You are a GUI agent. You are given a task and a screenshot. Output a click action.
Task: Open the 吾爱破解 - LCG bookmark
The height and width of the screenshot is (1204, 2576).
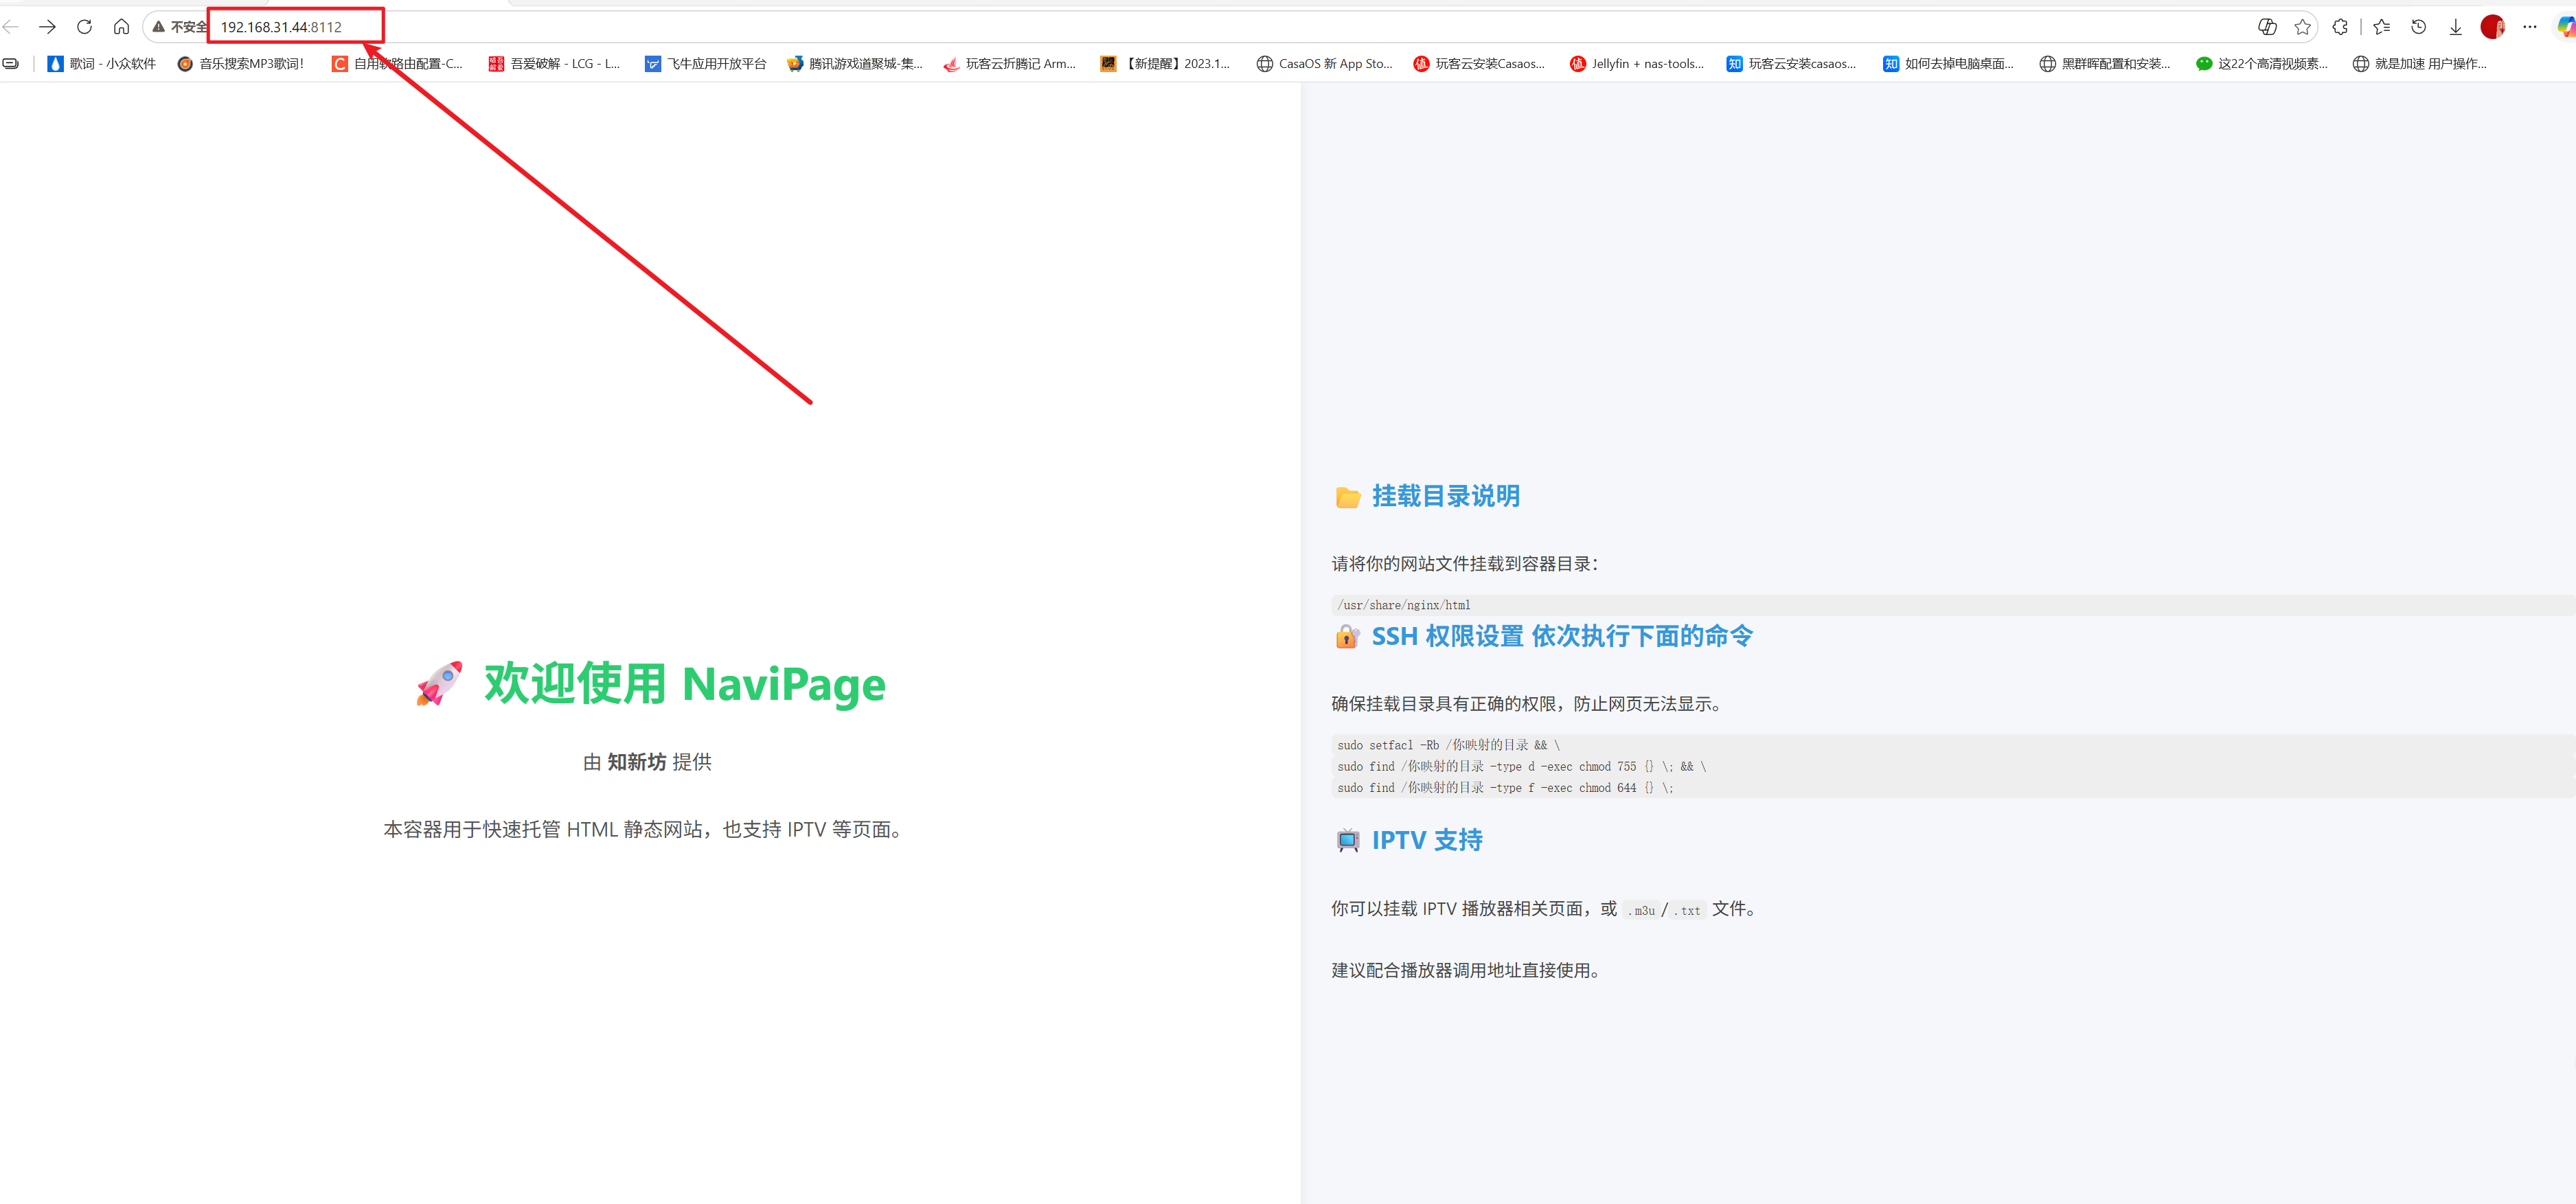554,64
